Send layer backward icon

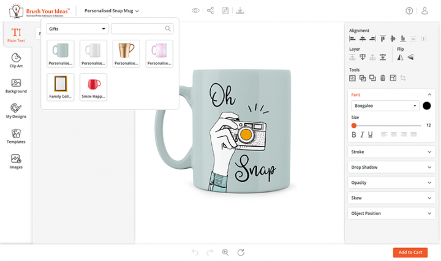tap(363, 57)
